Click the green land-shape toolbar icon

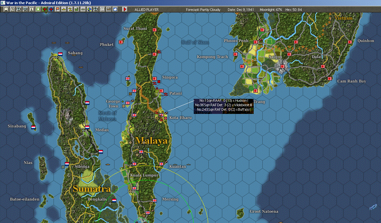(x=77, y=9)
